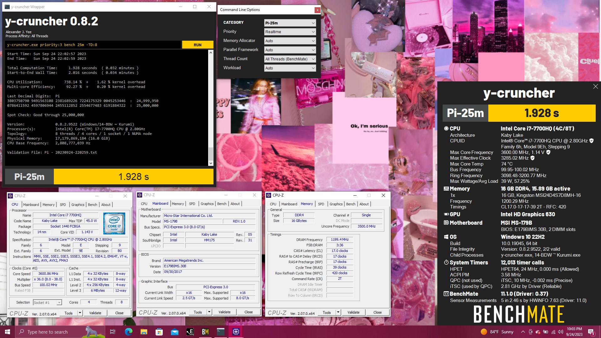Click Close button in middle CPU-Z window

(x=249, y=312)
